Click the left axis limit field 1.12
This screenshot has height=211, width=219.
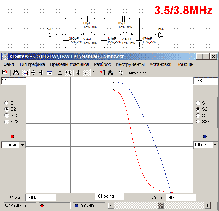click(13, 81)
